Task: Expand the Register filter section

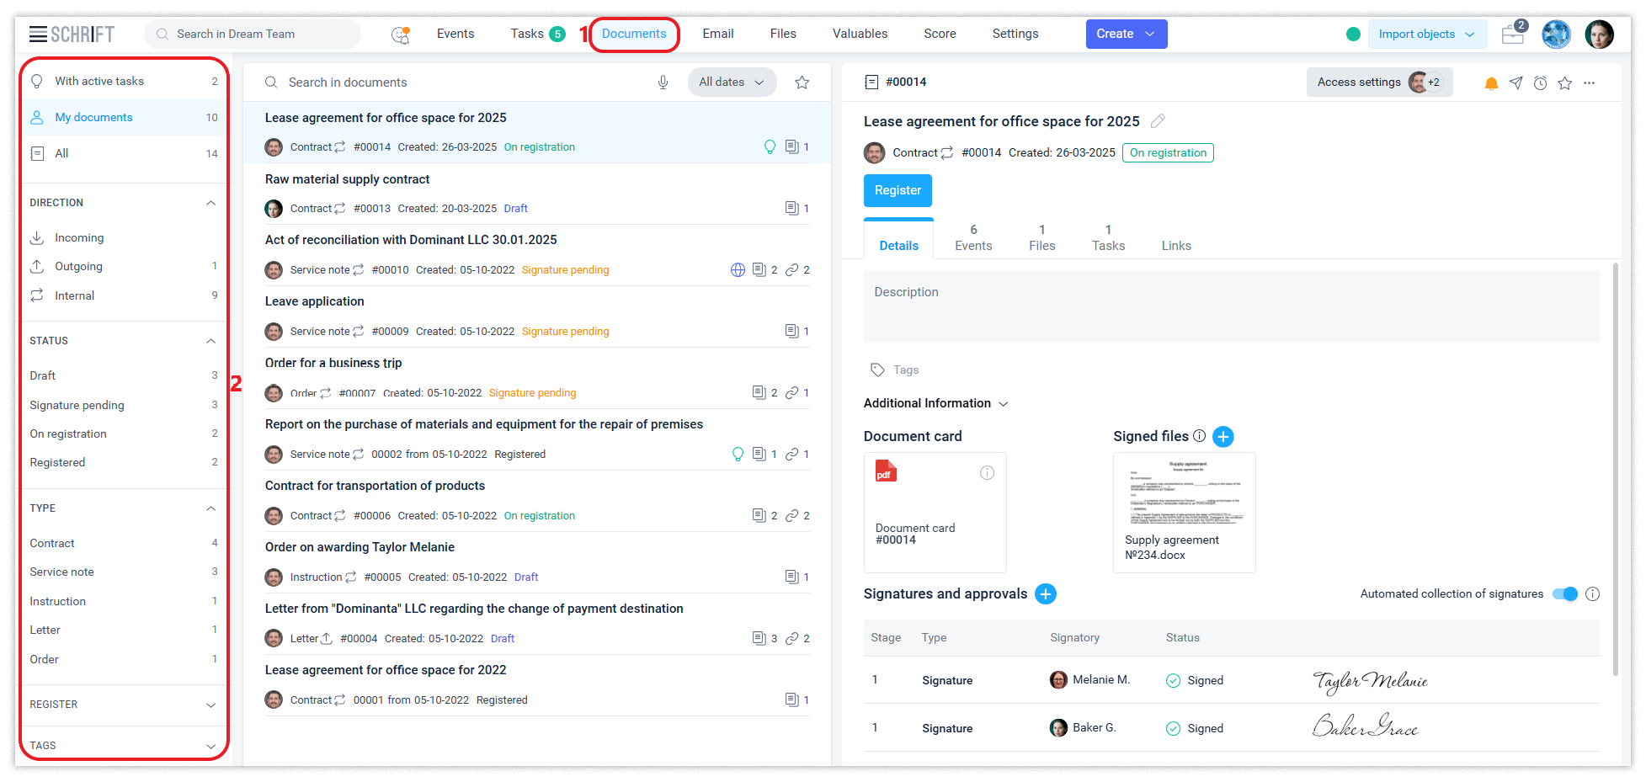Action: click(210, 705)
